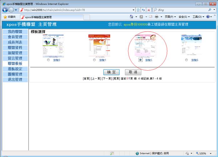This screenshot has width=218, height=157.
Task: Click the Refresh page icon
Action: pos(143,10)
